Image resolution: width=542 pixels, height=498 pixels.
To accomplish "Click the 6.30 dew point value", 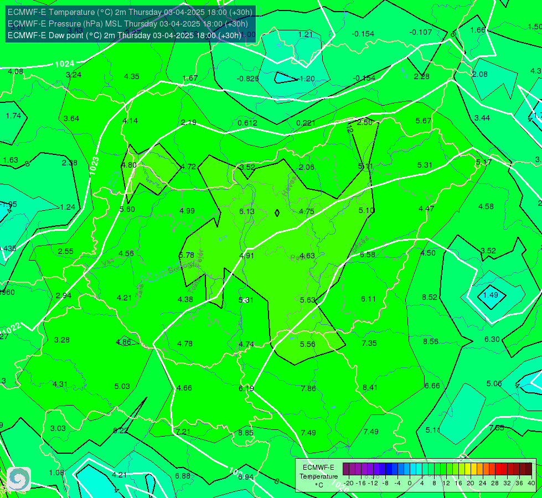I will point(492,339).
